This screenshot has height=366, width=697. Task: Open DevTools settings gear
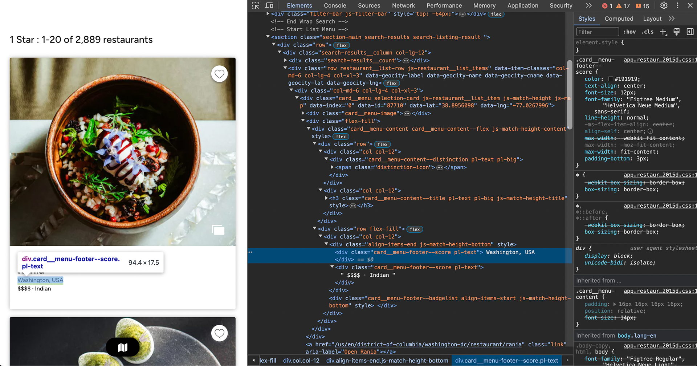point(664,5)
